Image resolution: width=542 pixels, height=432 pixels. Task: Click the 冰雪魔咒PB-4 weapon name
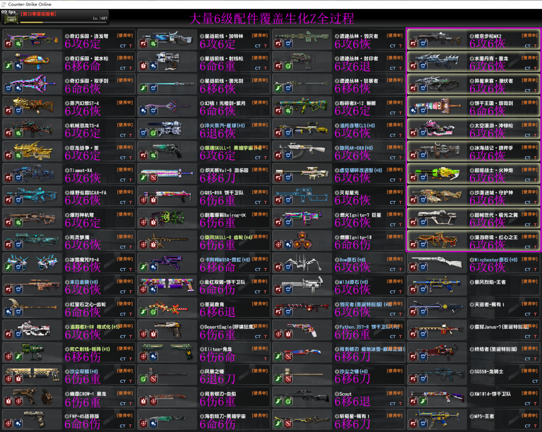click(x=84, y=260)
